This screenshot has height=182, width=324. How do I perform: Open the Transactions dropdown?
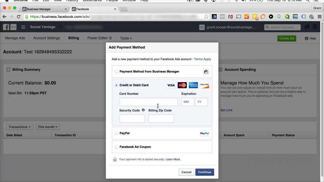coord(20,127)
